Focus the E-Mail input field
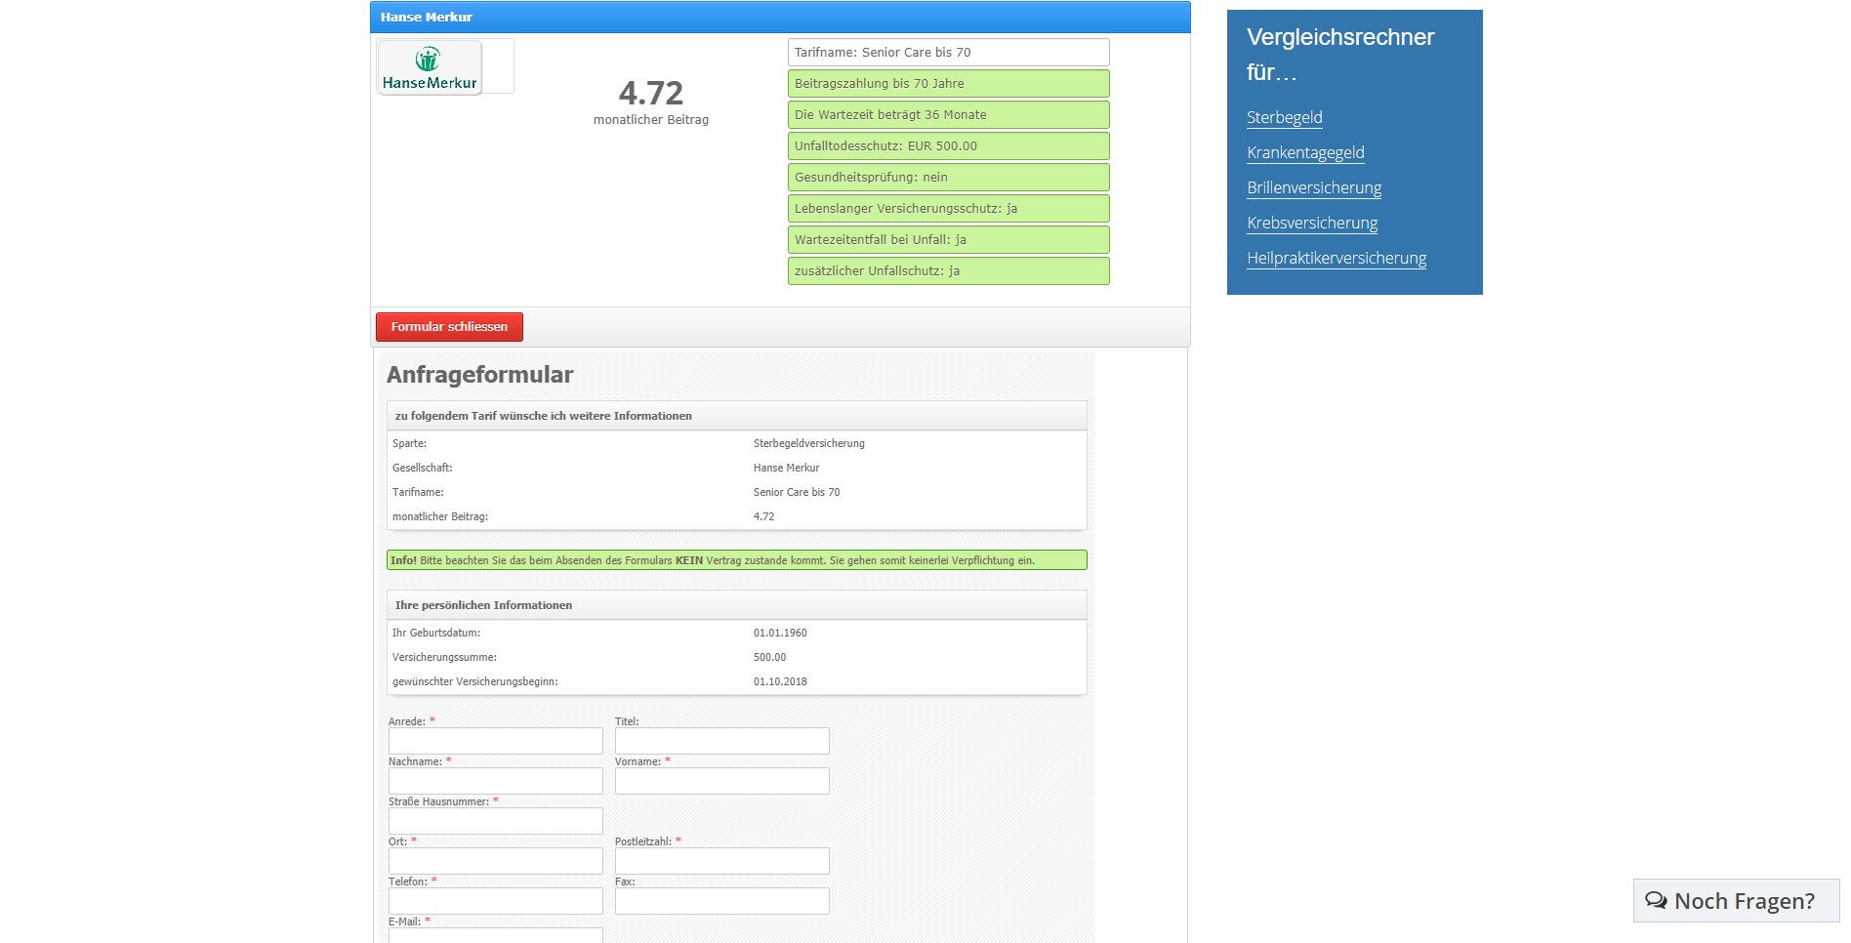Image resolution: width=1851 pixels, height=943 pixels. [x=496, y=935]
